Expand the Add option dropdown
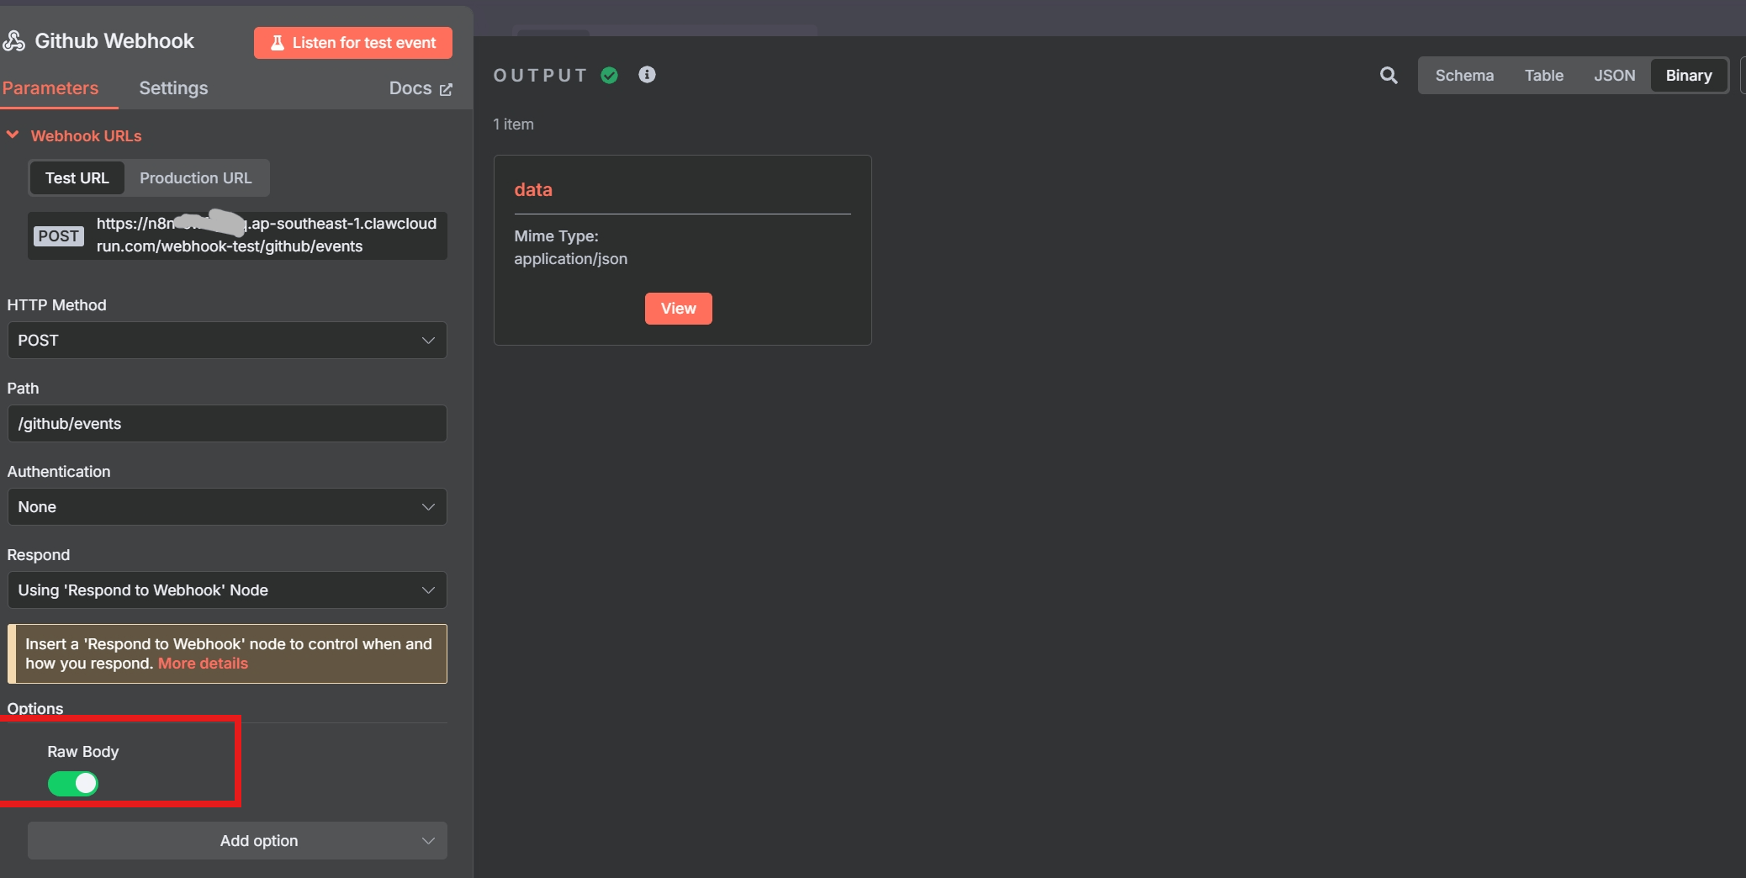Image resolution: width=1746 pixels, height=878 pixels. (x=237, y=841)
